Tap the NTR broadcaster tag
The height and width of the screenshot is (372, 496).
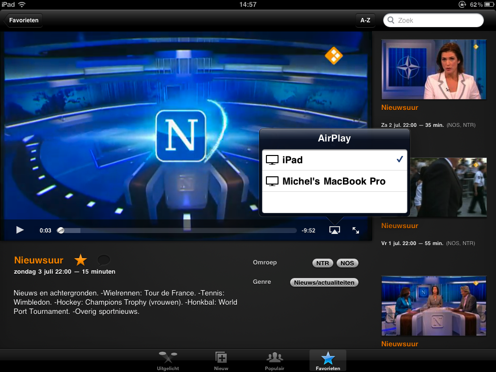[x=323, y=263]
